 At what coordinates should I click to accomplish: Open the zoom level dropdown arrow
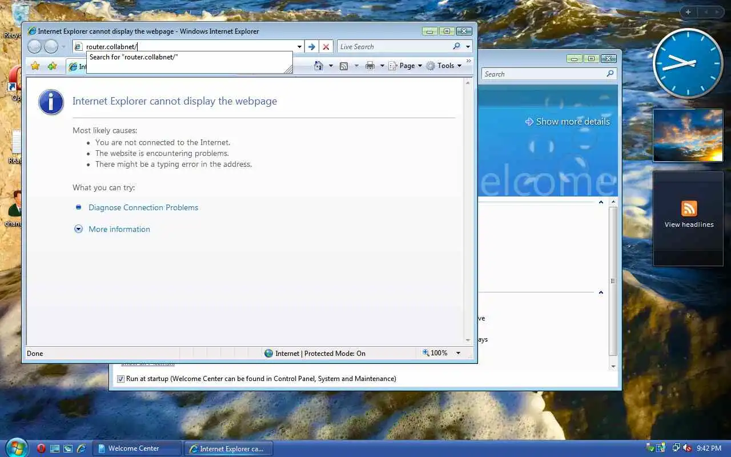[458, 353]
